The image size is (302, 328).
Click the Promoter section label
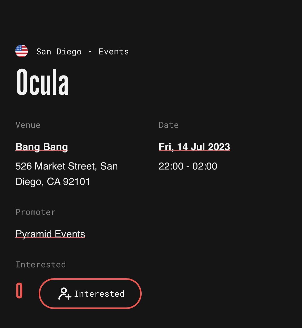35,212
